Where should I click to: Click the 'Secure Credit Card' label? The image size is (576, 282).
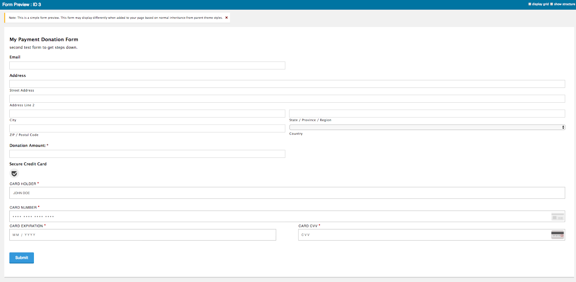click(28, 164)
